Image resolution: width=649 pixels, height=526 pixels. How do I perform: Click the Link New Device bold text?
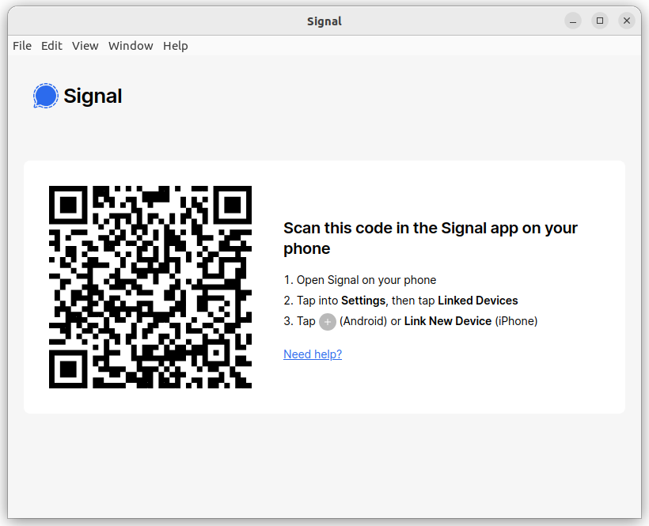tap(448, 321)
